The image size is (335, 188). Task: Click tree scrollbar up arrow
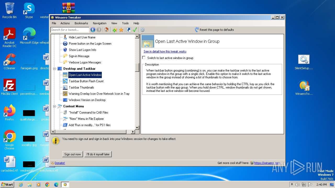tap(137, 37)
